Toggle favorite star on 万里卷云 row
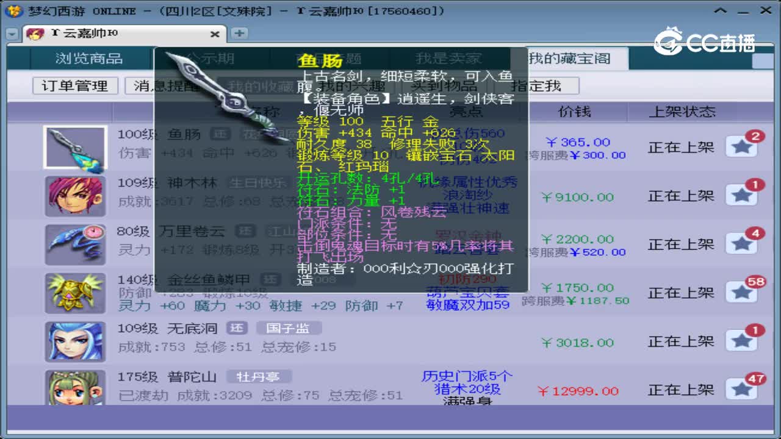The height and width of the screenshot is (439, 781). click(741, 244)
